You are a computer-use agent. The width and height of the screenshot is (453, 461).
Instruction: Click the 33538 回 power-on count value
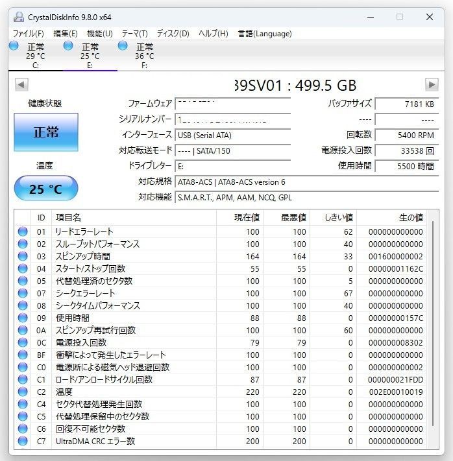click(x=407, y=151)
